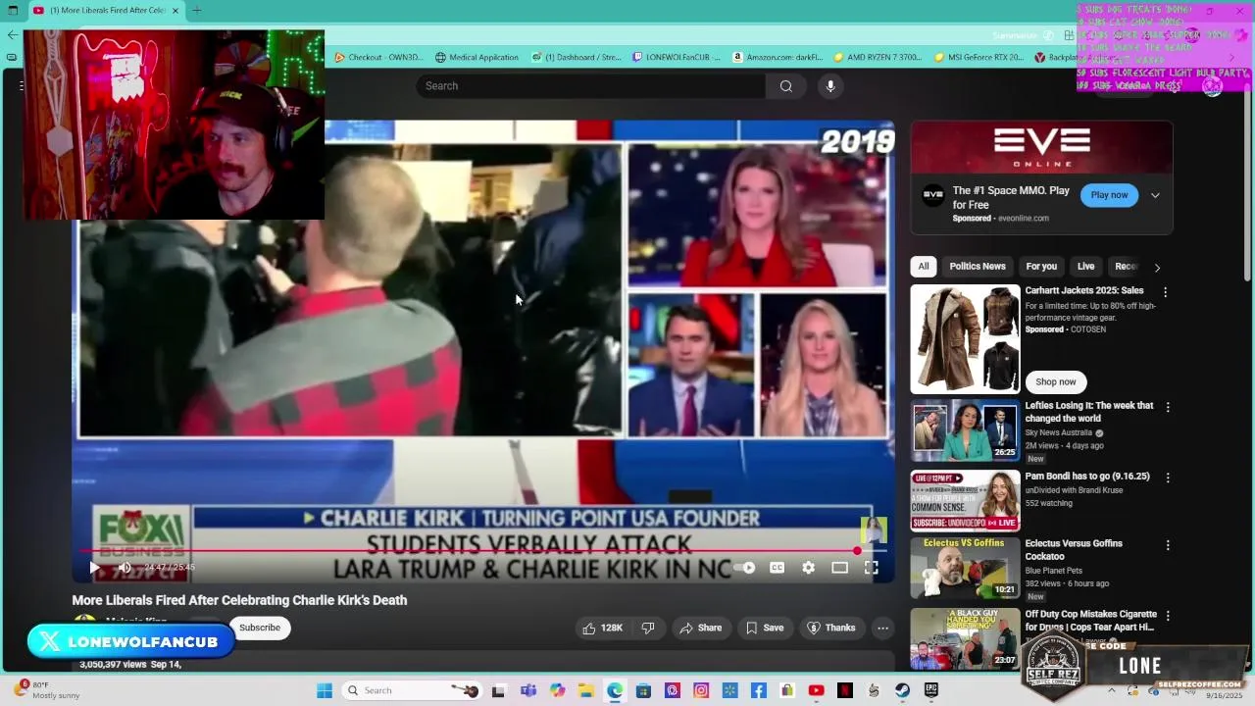
Task: Open Instagram from the taskbar
Action: coord(701,690)
